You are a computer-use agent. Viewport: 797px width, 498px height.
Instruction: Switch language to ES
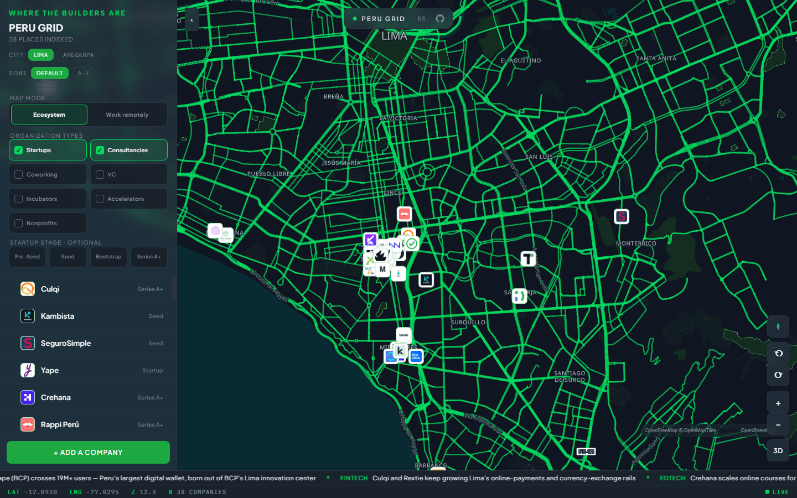point(422,19)
